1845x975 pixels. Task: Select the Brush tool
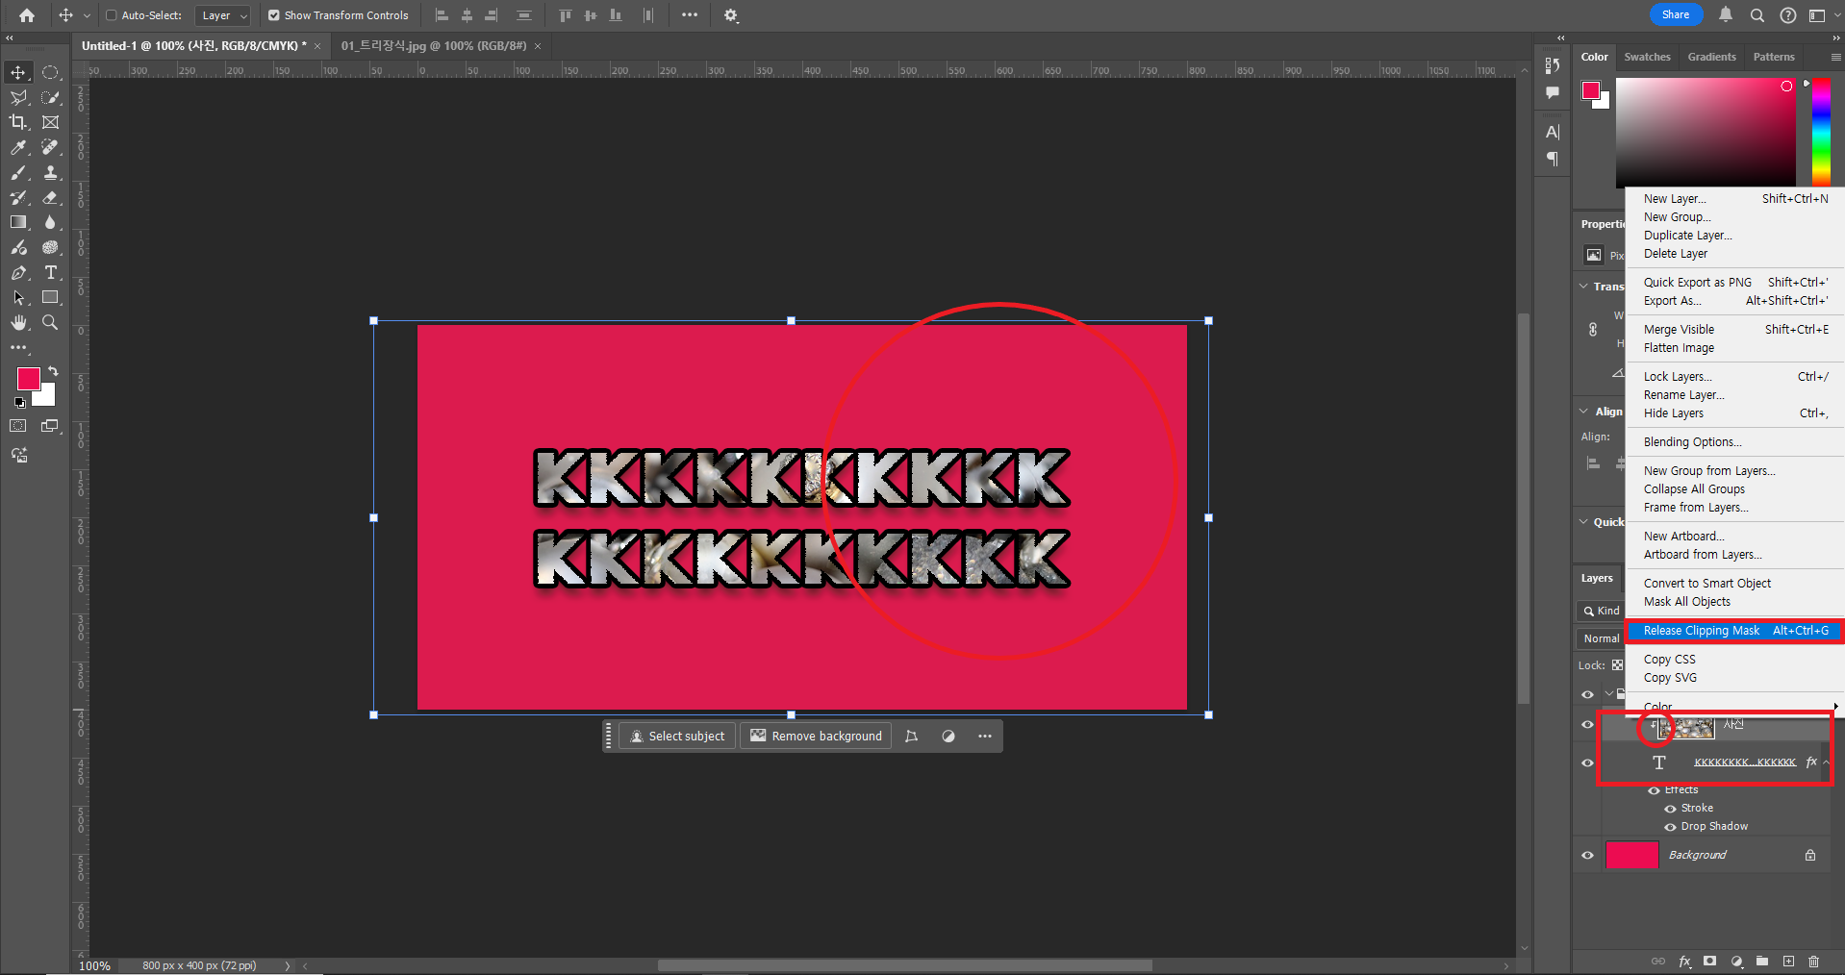click(x=18, y=172)
